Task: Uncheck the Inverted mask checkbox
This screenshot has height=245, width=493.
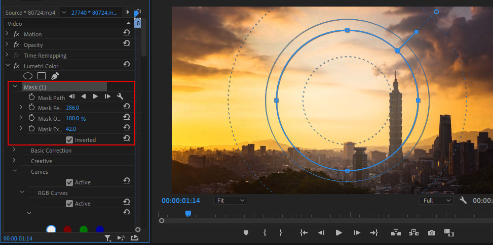Action: click(x=69, y=140)
